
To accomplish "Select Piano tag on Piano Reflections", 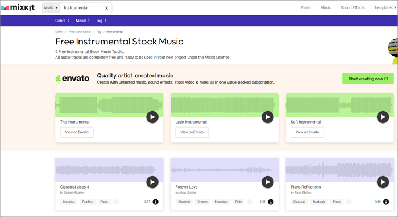I will click(337, 202).
